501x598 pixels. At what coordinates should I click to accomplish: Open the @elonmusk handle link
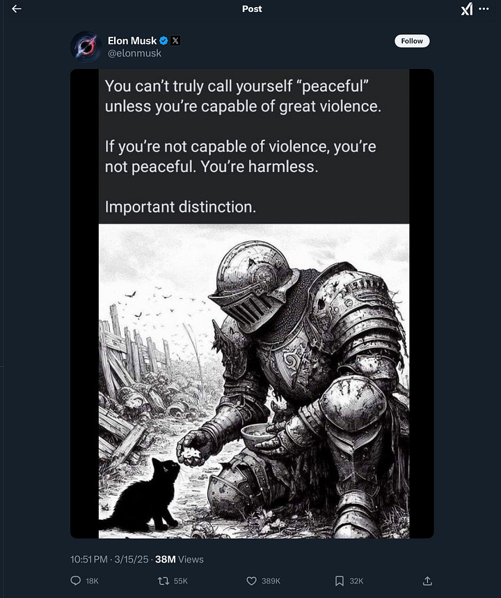[x=134, y=54]
